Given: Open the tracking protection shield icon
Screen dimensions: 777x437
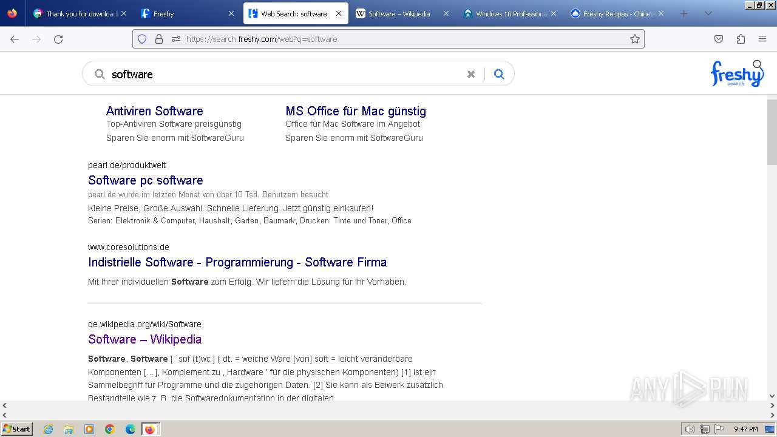Looking at the screenshot, I should click(142, 39).
